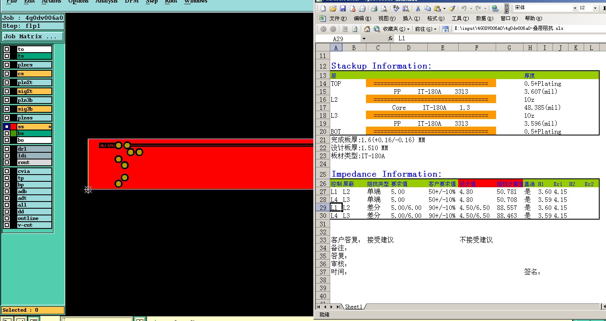Run spelling check ABC icon

[396, 8]
